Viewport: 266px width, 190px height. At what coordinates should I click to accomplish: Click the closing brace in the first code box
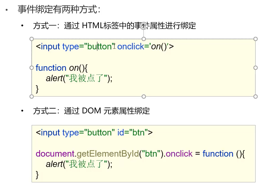click(37, 89)
